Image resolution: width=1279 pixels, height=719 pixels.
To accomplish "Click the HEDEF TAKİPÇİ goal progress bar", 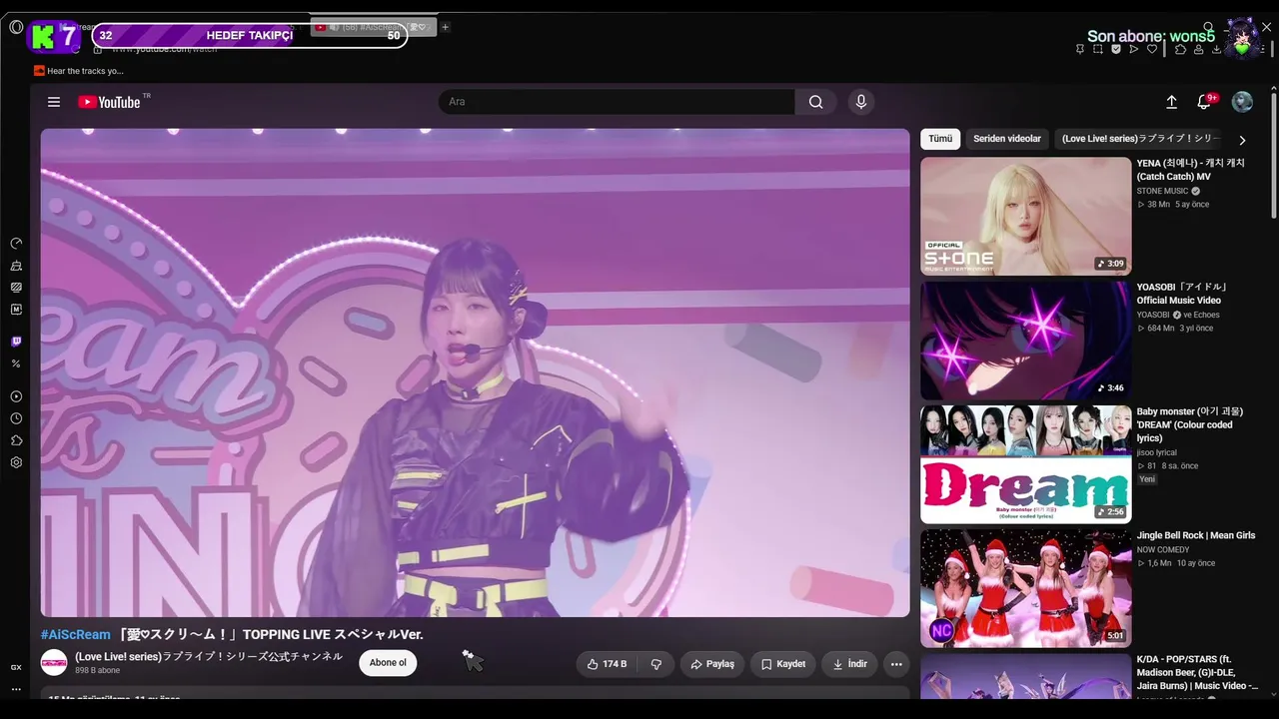I will pos(250,36).
